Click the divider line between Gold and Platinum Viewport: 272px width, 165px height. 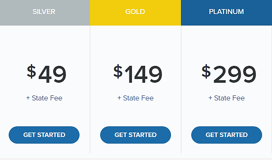[181, 89]
